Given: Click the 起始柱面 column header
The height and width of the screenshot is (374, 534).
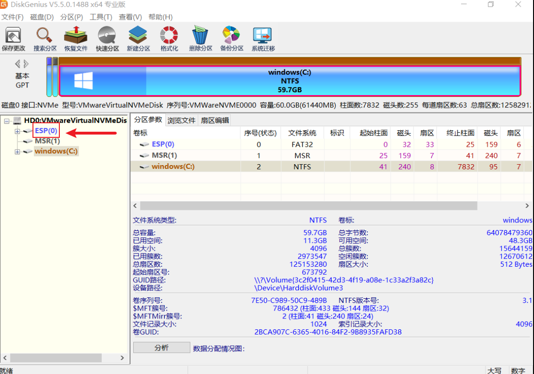Looking at the screenshot, I should coord(371,133).
